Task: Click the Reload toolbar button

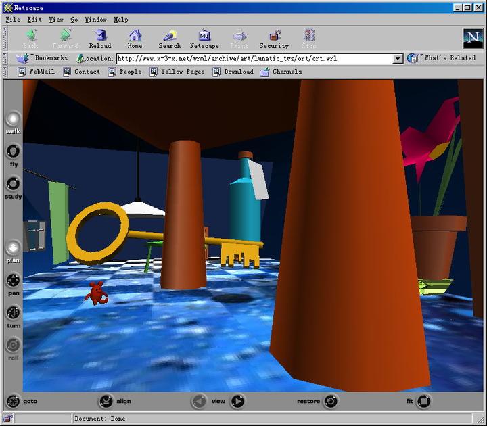Action: click(x=100, y=39)
